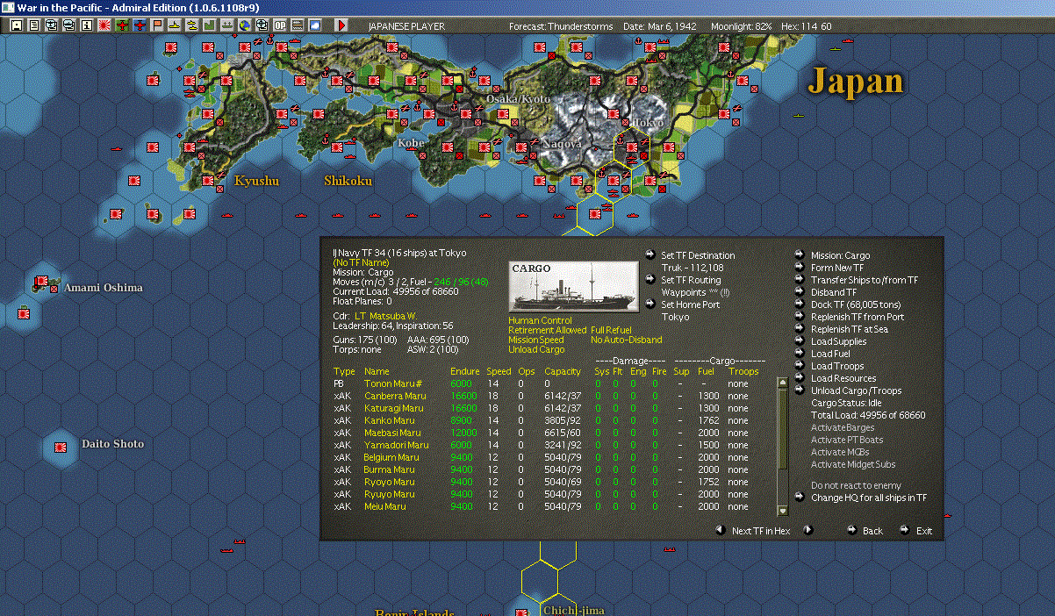Select Dock TF (68,005 tons)
This screenshot has height=616, width=1055.
pos(854,304)
